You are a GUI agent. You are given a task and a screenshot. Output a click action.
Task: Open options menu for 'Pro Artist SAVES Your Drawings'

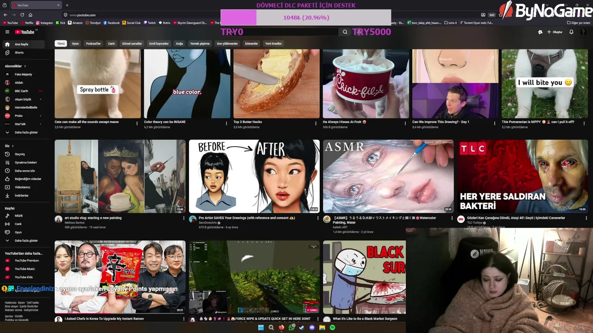[x=318, y=218]
